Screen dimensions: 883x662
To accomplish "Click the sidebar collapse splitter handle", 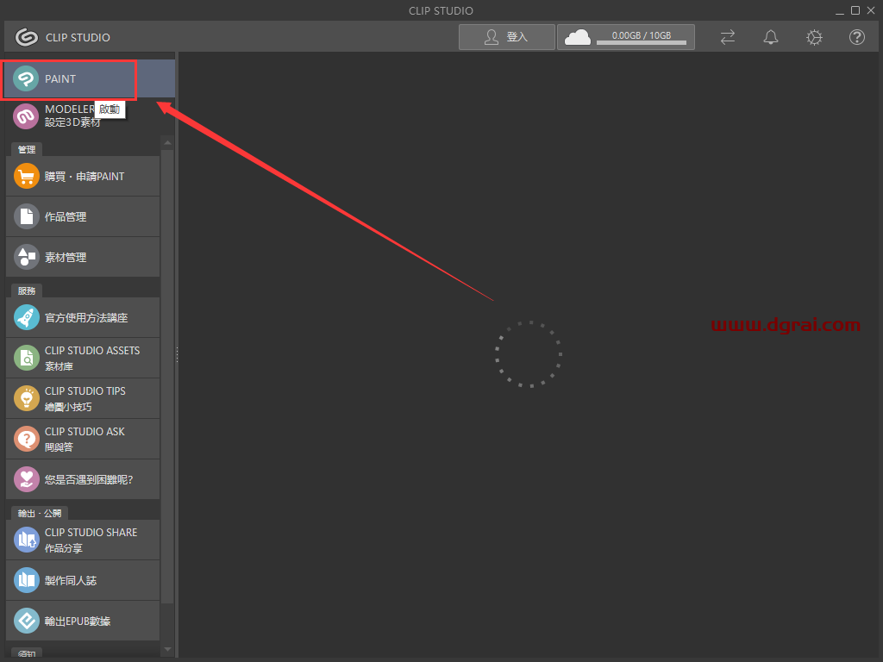I will click(177, 354).
